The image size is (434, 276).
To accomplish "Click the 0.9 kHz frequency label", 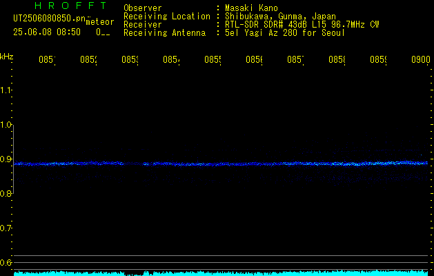I will [x=6, y=159].
